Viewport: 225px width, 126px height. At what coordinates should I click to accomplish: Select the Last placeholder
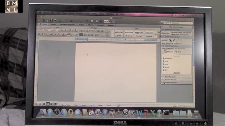click(x=165, y=64)
